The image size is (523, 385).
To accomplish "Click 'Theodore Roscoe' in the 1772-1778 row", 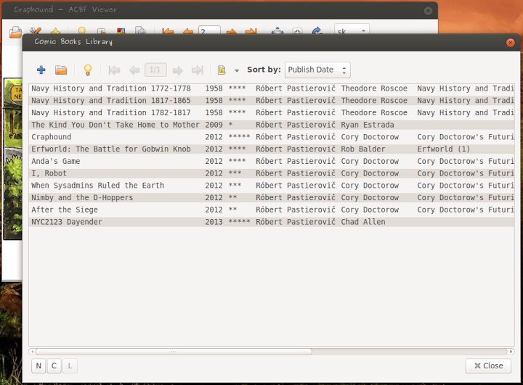I will [x=374, y=88].
